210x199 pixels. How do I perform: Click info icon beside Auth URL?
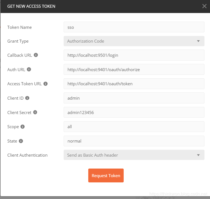(29, 69)
